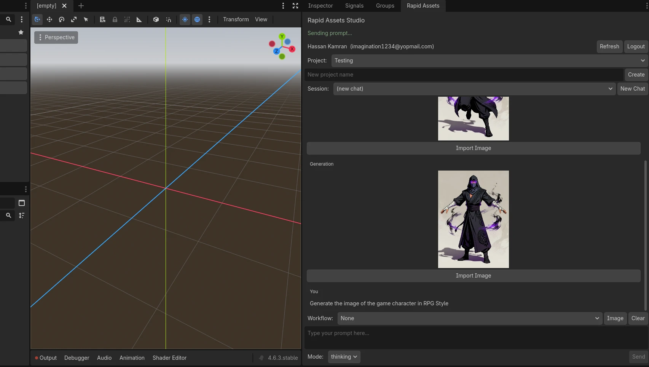The width and height of the screenshot is (649, 367).
Task: Open the scene dock options dots
Action: coord(22,19)
